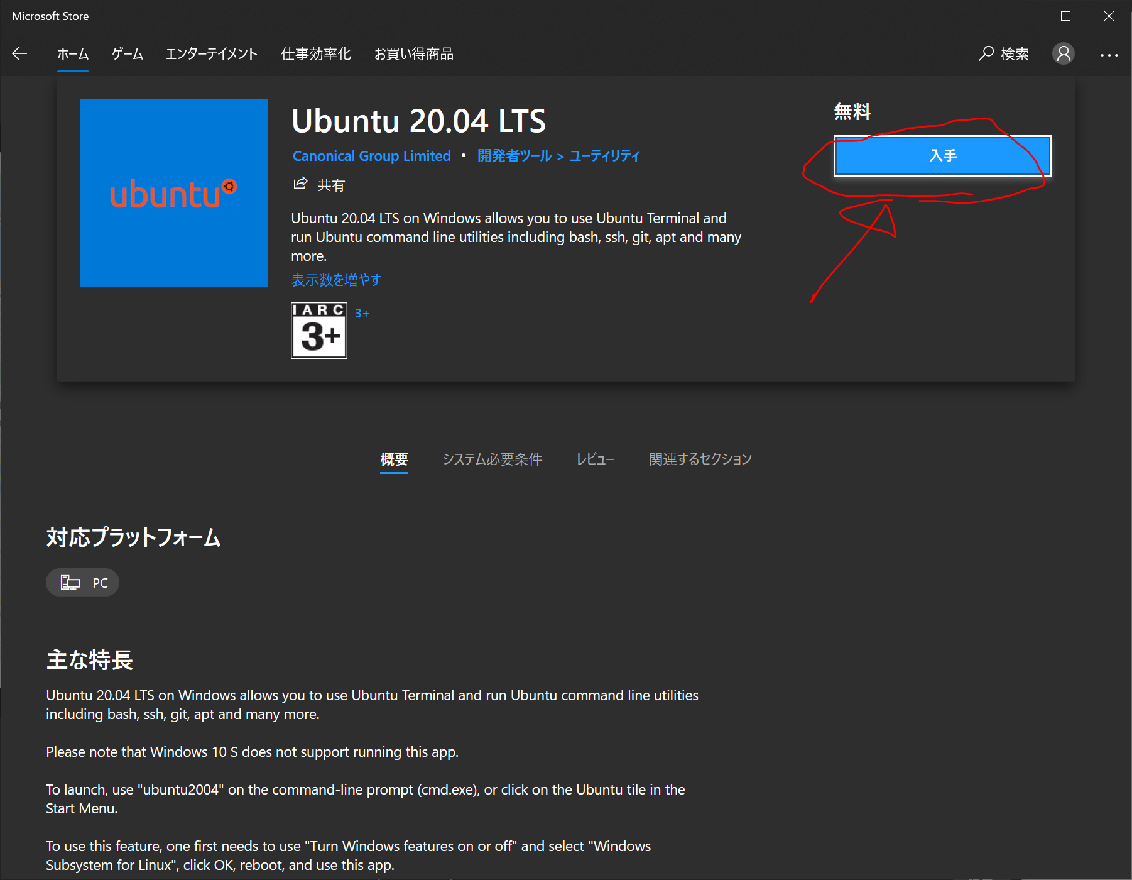The image size is (1132, 880).
Task: Select the 関連するセクション tab
Action: (700, 459)
